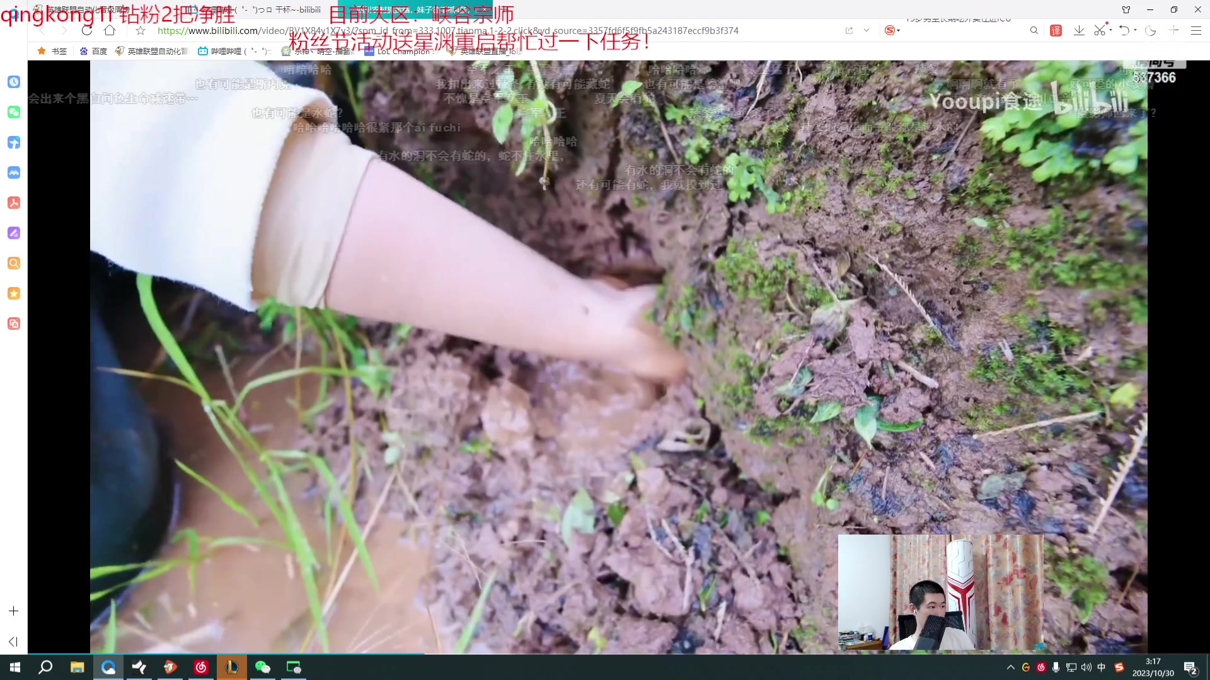Share the page via the share icon in address bar
This screenshot has width=1210, height=680.
click(x=849, y=30)
